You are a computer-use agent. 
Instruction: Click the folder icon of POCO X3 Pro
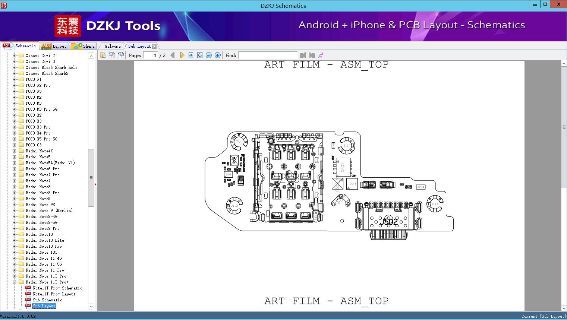(x=21, y=127)
